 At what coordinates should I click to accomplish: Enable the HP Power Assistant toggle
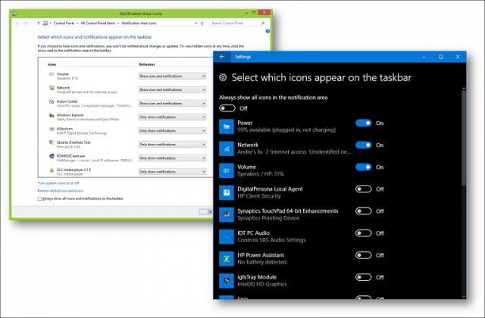[x=364, y=255]
